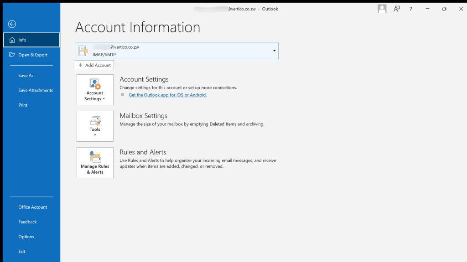Expand the Tools mailbox settings button
Image resolution: width=467 pixels, height=262 pixels.
click(x=95, y=126)
